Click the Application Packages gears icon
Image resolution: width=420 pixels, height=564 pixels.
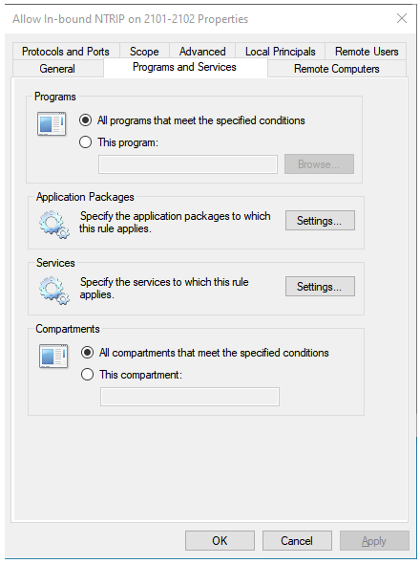point(54,225)
